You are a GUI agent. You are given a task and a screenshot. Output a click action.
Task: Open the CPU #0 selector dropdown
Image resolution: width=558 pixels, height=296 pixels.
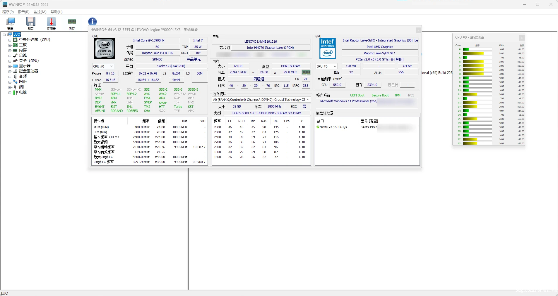pyautogui.click(x=103, y=66)
